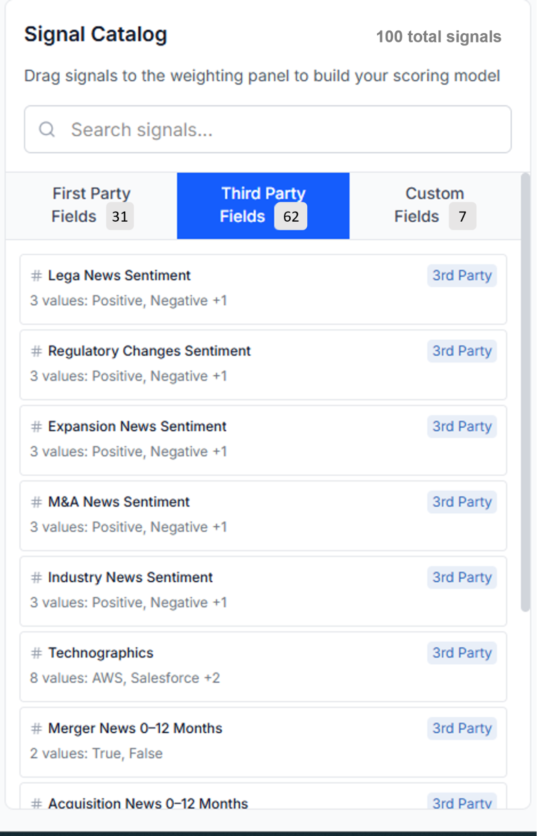Click the search magnifier icon
Screen dimensions: 537x836
(x=47, y=130)
